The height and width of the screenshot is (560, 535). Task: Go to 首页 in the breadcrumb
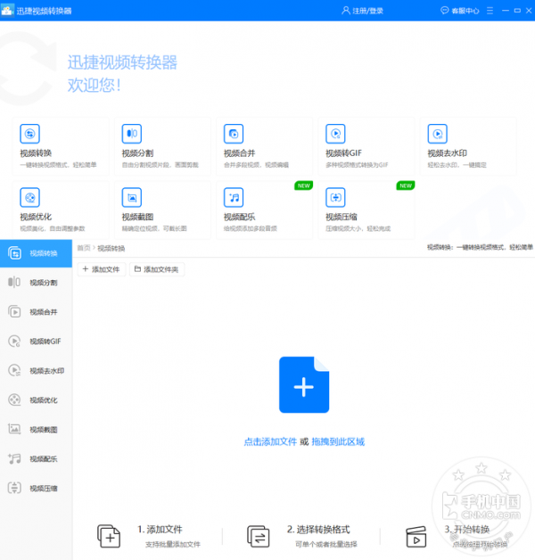(x=84, y=248)
